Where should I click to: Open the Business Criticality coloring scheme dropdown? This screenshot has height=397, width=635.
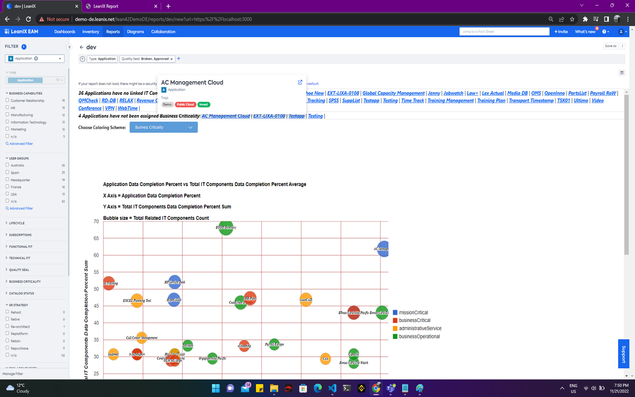pyautogui.click(x=164, y=127)
